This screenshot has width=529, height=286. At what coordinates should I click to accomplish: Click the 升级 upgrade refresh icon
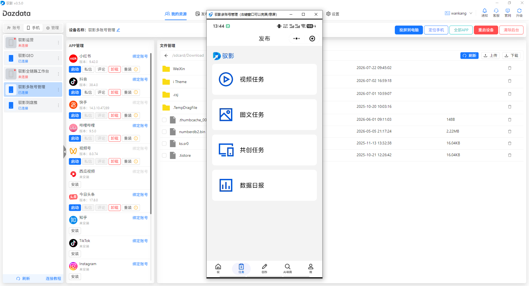[x=519, y=13]
